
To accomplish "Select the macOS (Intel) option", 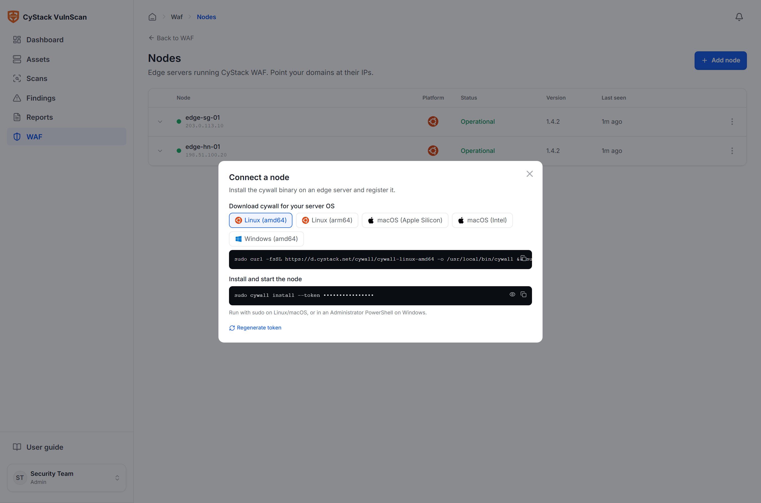I will coord(482,220).
